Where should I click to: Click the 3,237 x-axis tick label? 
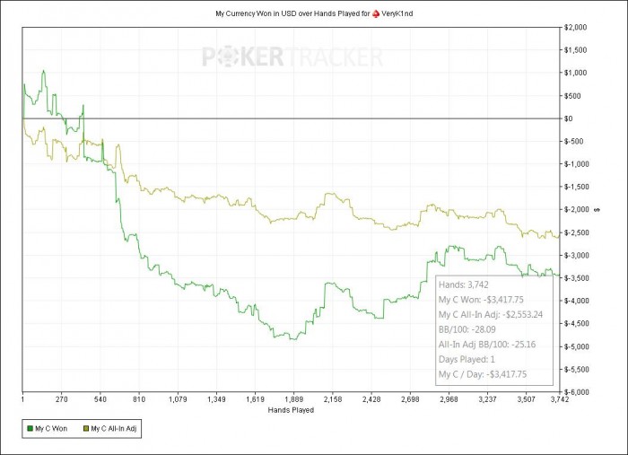[488, 399]
